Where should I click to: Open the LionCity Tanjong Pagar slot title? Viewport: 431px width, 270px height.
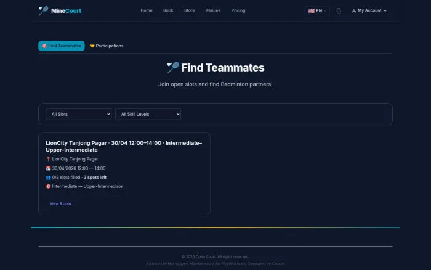pos(124,147)
